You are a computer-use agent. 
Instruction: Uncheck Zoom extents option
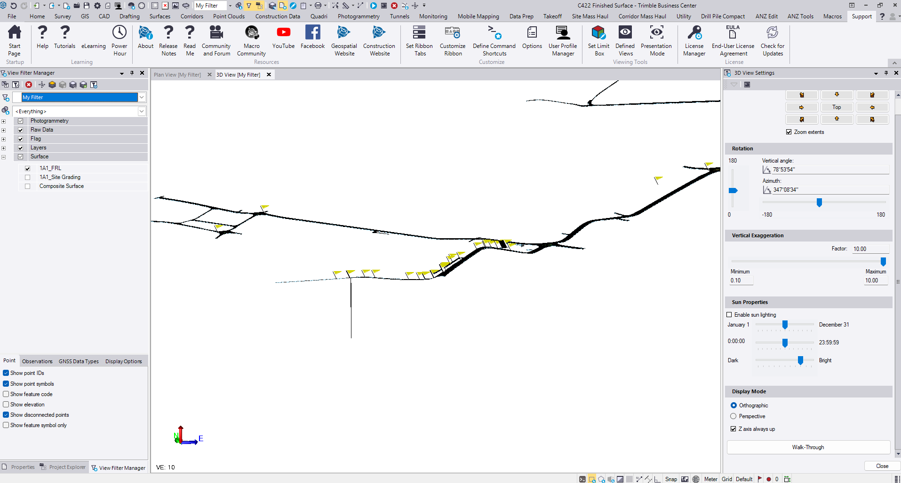pos(789,132)
